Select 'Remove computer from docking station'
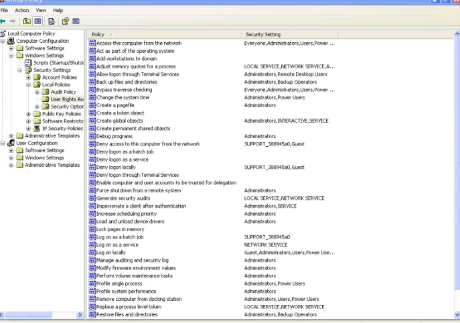This screenshot has width=460, height=323. coord(139,299)
